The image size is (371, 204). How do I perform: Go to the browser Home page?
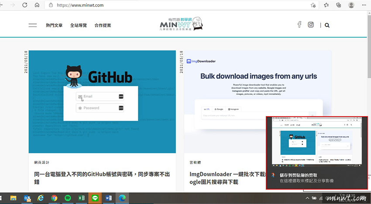click(37, 5)
